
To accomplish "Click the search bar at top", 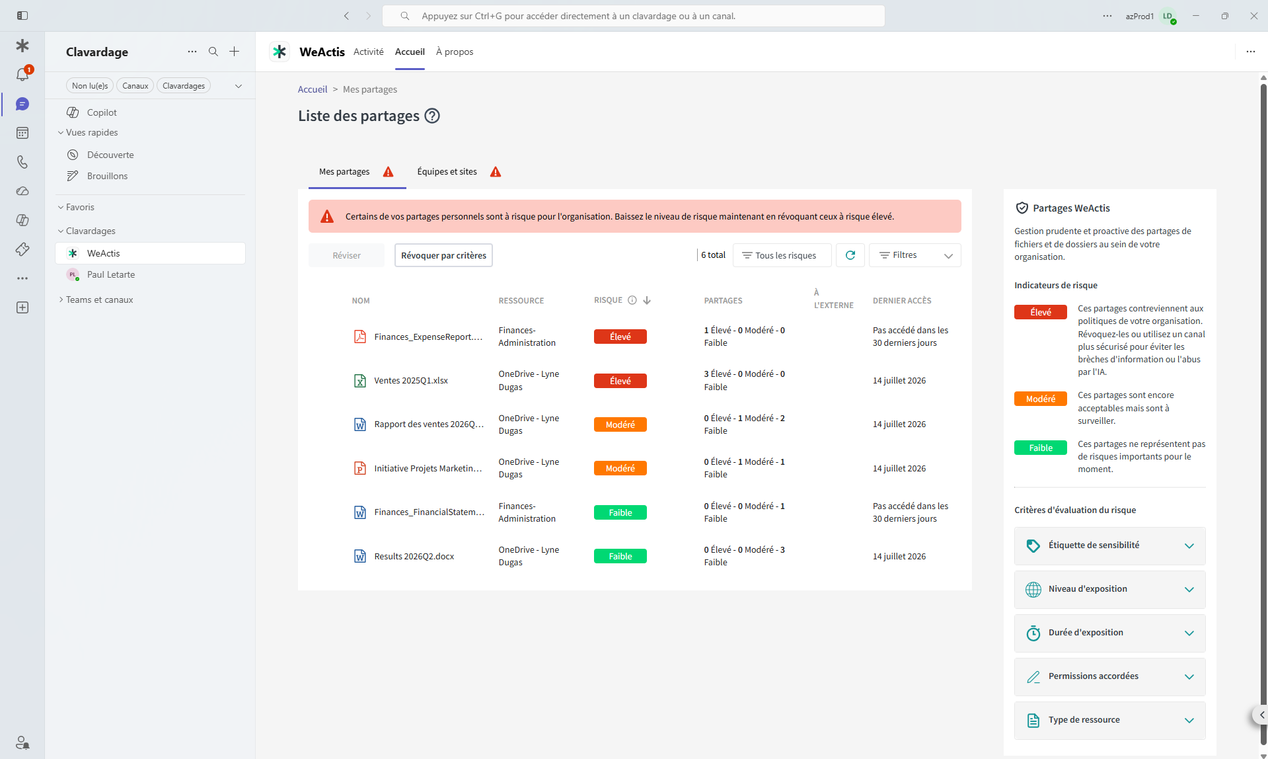I will tap(633, 16).
